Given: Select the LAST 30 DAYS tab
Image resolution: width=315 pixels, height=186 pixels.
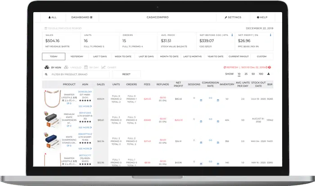Looking at the screenshot, I should 146,56.
